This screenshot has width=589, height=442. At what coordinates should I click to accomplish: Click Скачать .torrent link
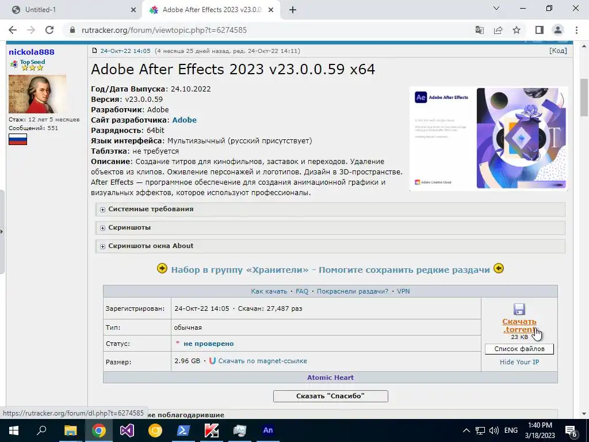coord(519,326)
